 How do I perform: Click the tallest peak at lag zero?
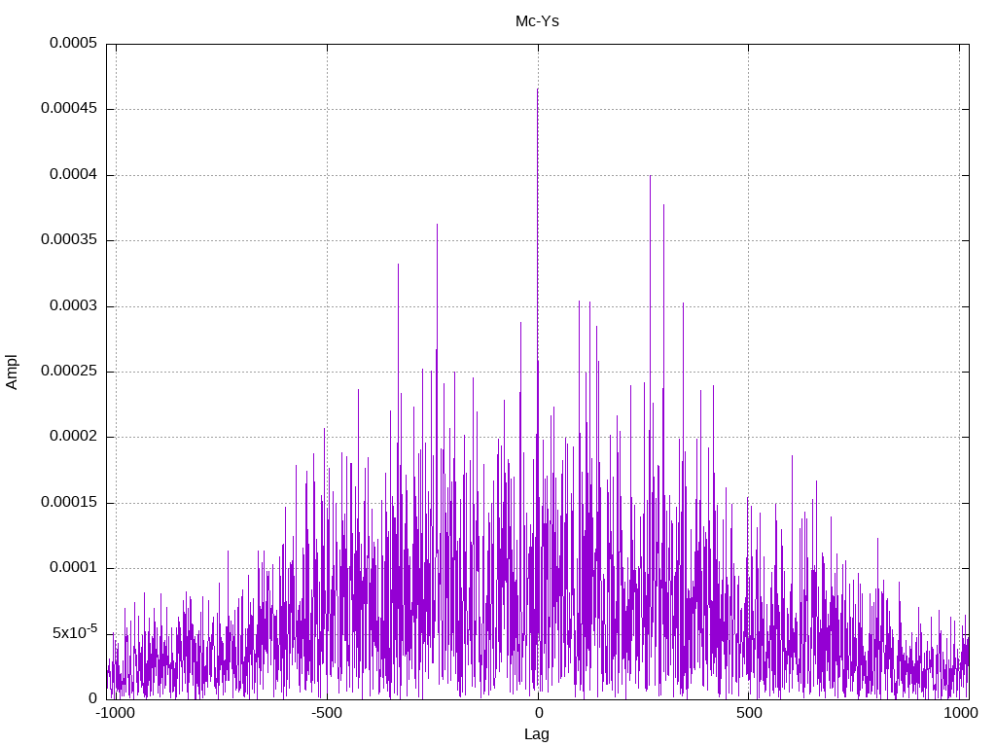(537, 89)
